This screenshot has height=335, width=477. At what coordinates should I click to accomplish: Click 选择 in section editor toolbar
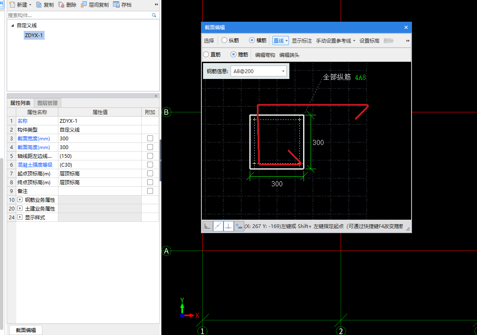point(209,41)
